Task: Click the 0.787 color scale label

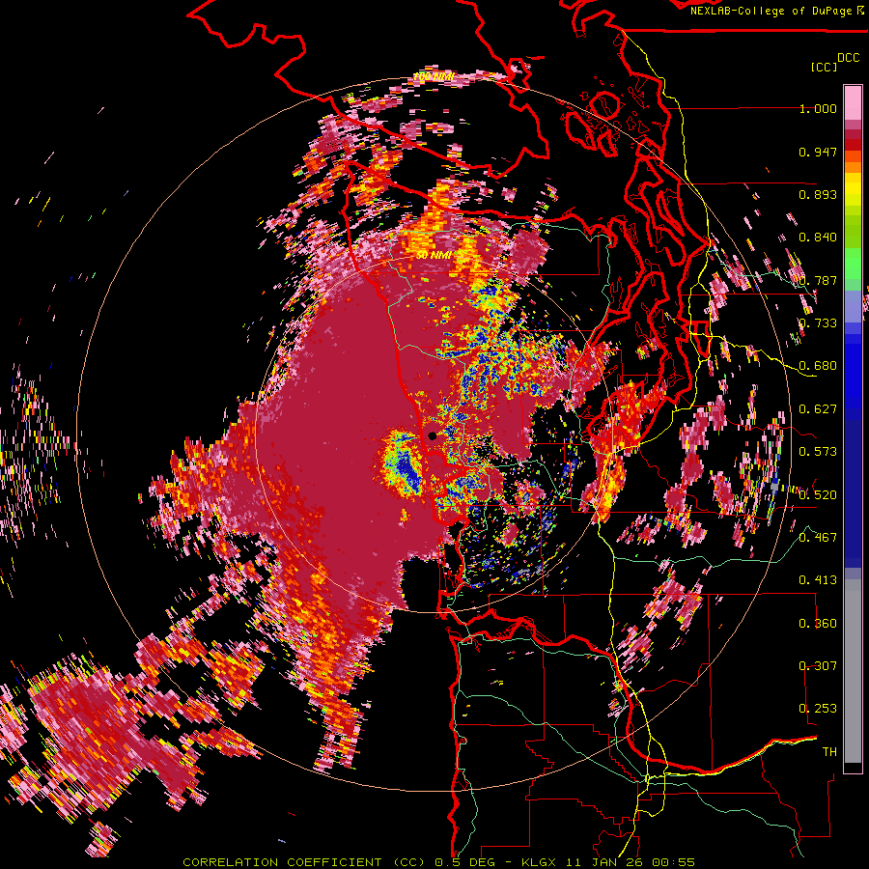Action: (818, 280)
